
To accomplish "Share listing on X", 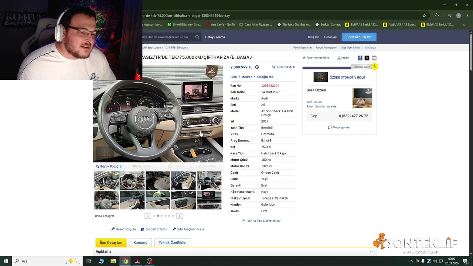I will pyautogui.click(x=367, y=58).
